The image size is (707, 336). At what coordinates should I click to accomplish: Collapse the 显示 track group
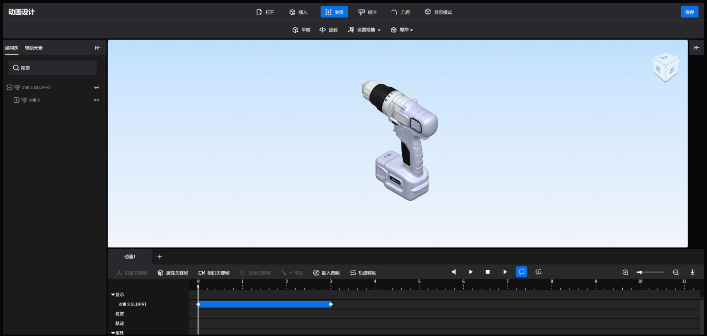tap(113, 295)
